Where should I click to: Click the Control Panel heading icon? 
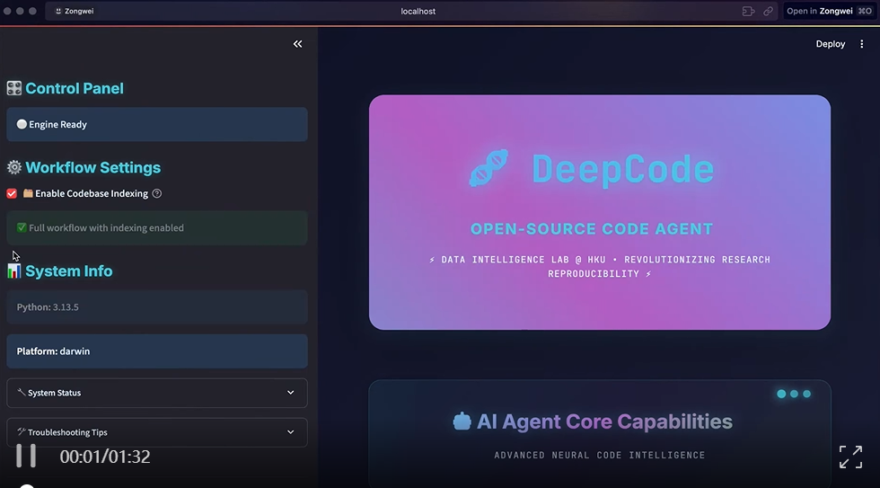[x=14, y=88]
